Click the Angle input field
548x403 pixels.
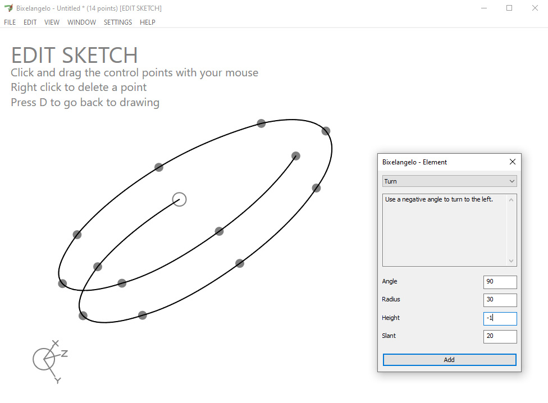[x=500, y=282]
